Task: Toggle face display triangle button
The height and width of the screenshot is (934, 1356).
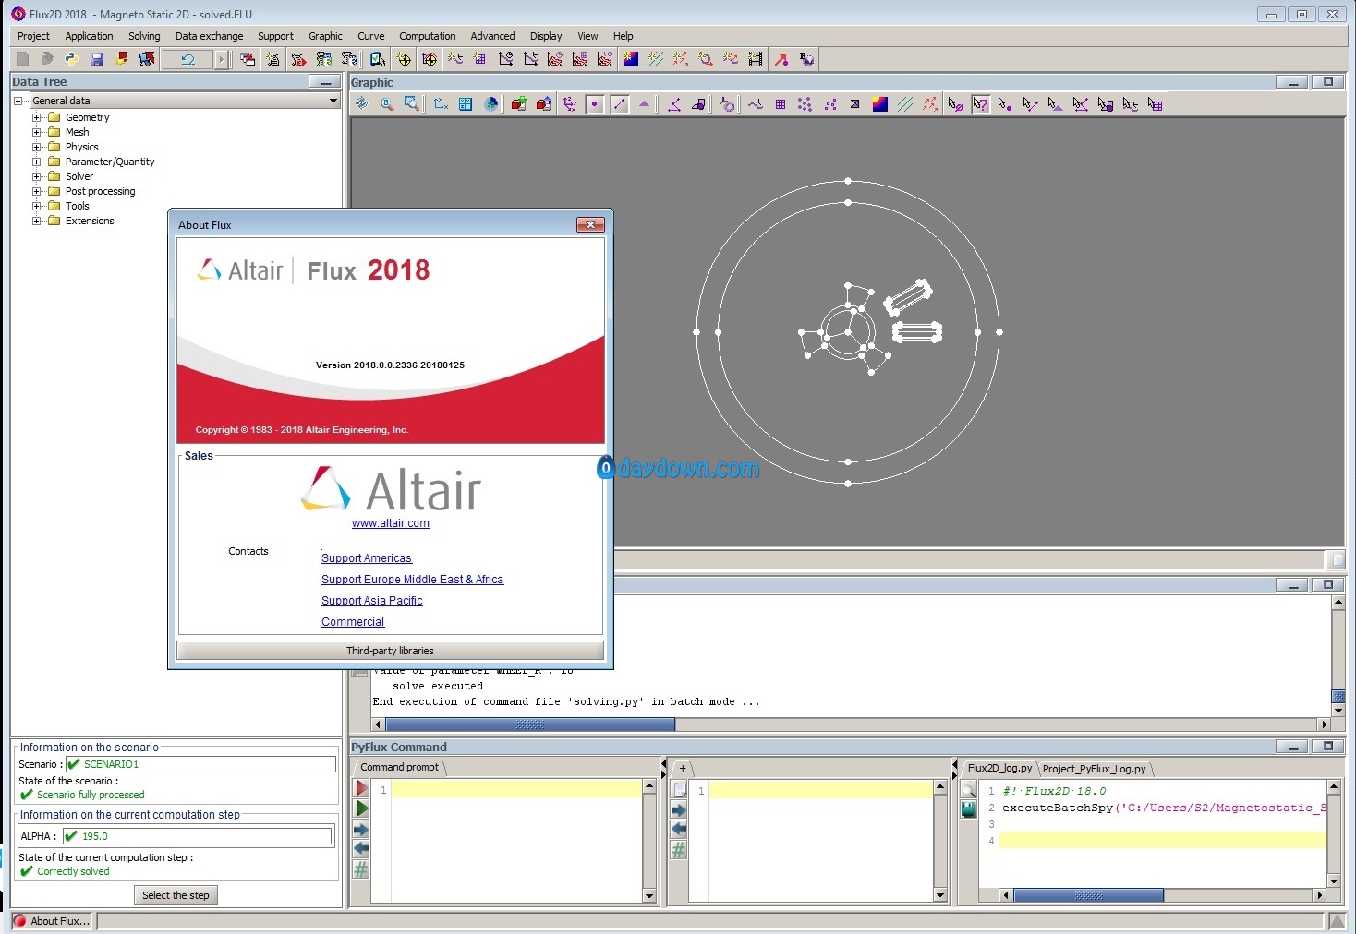Action: click(x=645, y=104)
